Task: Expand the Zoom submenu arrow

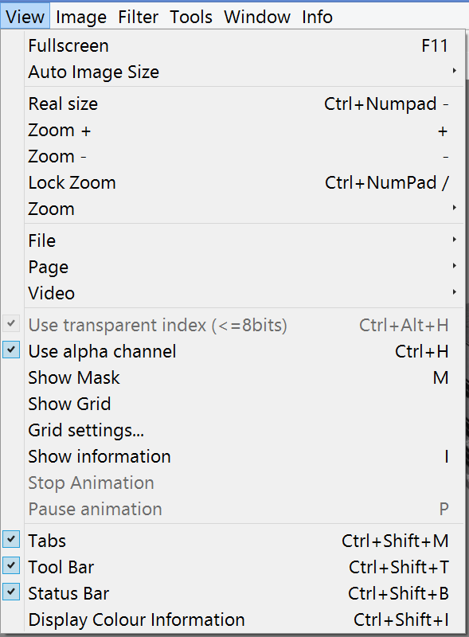Action: (455, 208)
